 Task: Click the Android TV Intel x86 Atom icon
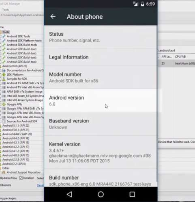pyautogui.click(x=4, y=87)
